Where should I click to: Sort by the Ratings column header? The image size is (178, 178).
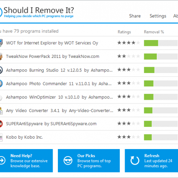[x=124, y=32]
